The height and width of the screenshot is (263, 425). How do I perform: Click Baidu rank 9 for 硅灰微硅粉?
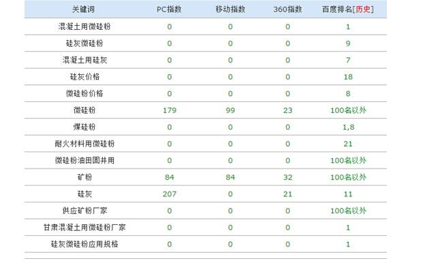[348, 43]
